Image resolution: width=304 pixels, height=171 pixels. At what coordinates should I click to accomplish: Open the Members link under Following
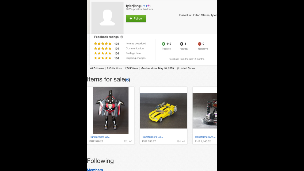point(95,170)
